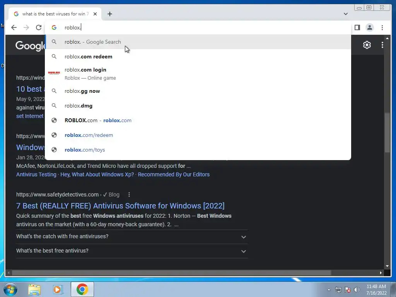Reload the current page
This screenshot has width=396, height=297.
pos(39,27)
